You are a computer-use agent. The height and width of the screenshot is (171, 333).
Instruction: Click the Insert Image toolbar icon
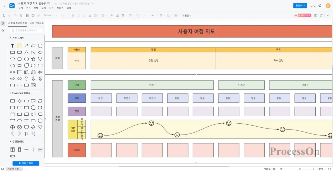[33, 15]
